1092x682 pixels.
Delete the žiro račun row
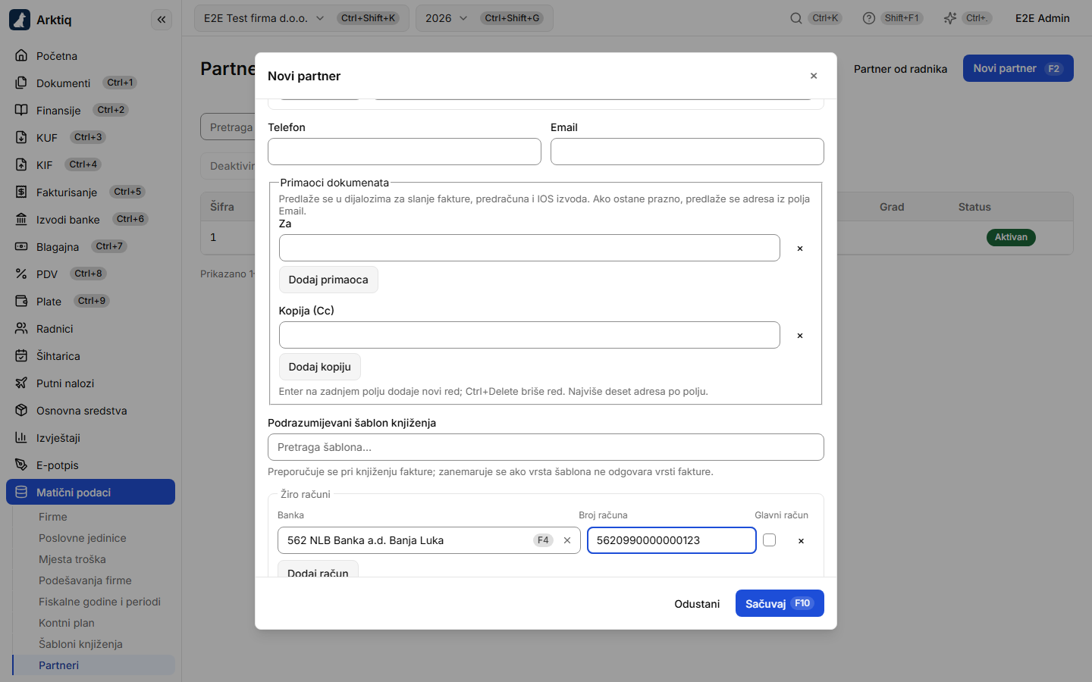[x=801, y=541]
